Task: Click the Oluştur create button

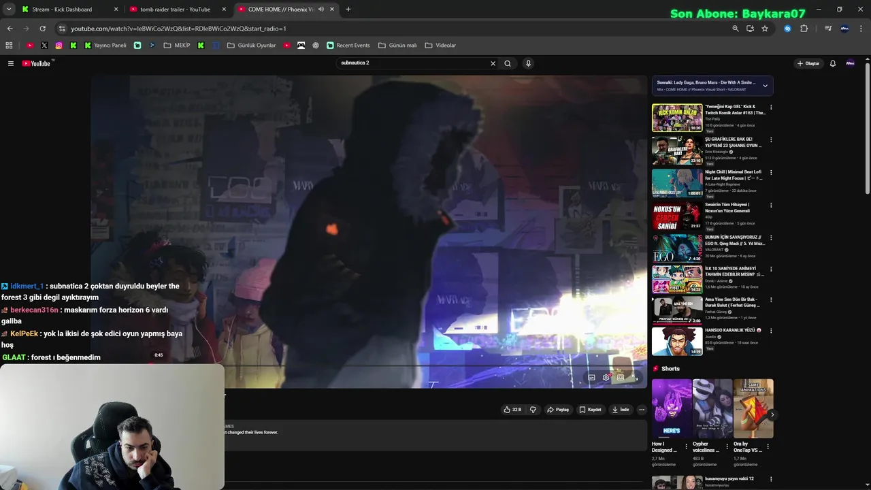Action: point(808,63)
